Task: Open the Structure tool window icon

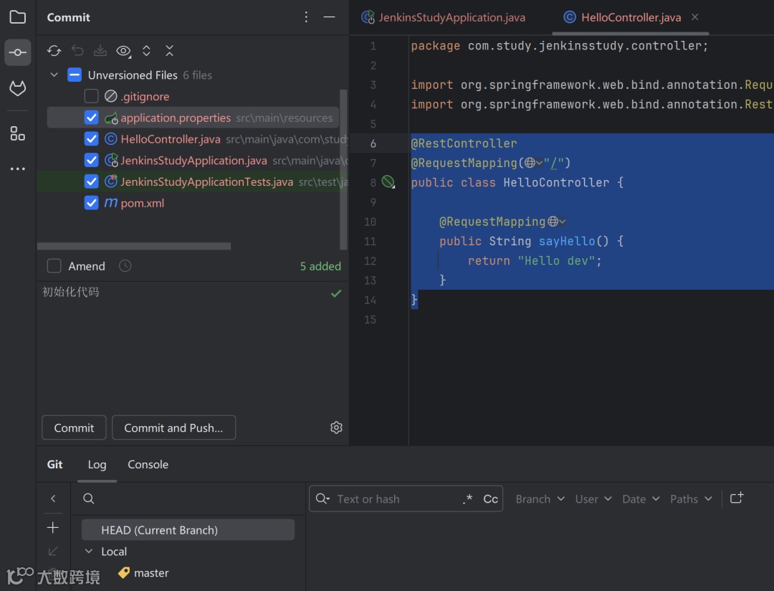Action: (x=18, y=133)
